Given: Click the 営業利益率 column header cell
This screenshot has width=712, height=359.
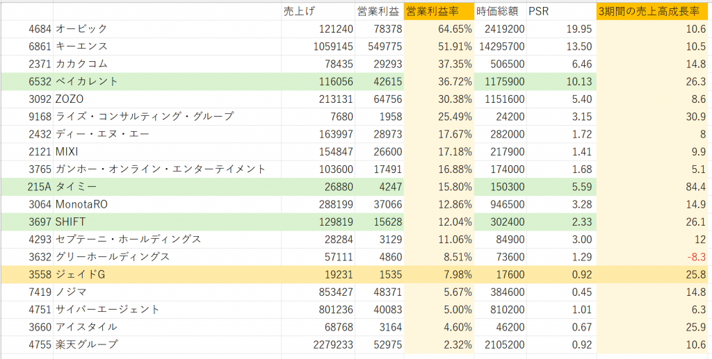Looking at the screenshot, I should pos(438,11).
